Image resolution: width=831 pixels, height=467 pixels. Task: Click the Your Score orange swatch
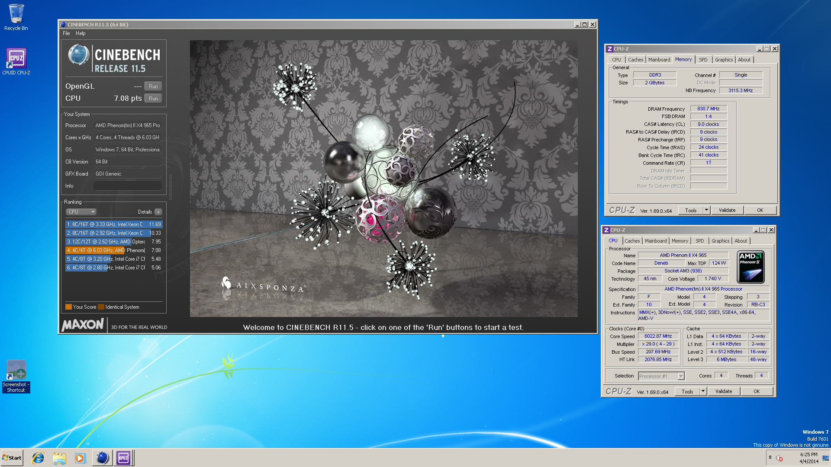pyautogui.click(x=68, y=307)
